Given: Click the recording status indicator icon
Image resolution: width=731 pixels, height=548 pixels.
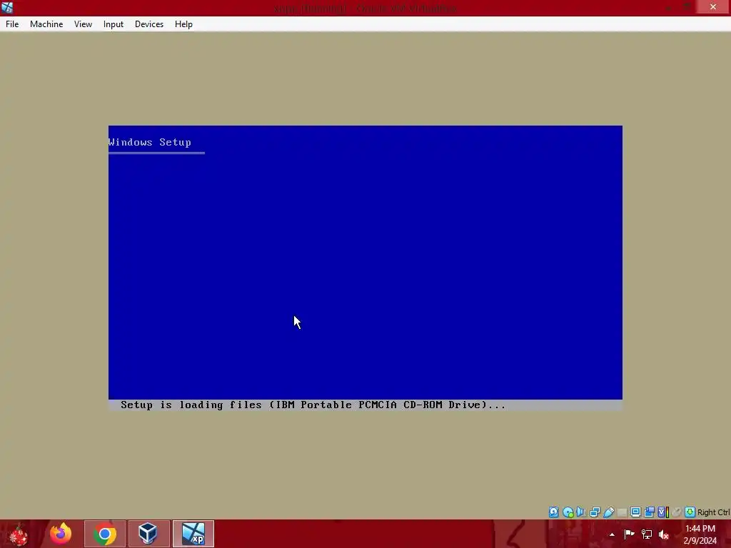Looking at the screenshot, I should (x=649, y=512).
